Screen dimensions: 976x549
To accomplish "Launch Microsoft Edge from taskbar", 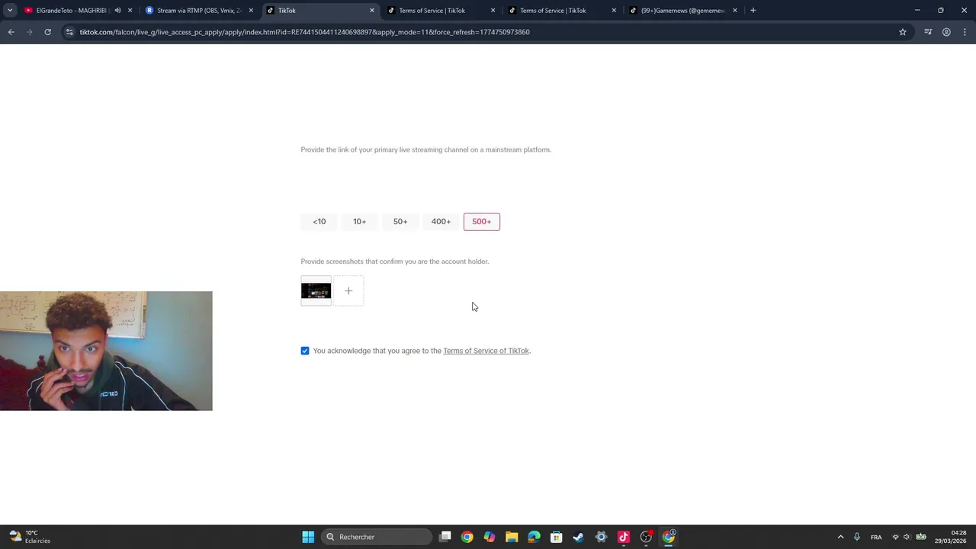I will (534, 537).
